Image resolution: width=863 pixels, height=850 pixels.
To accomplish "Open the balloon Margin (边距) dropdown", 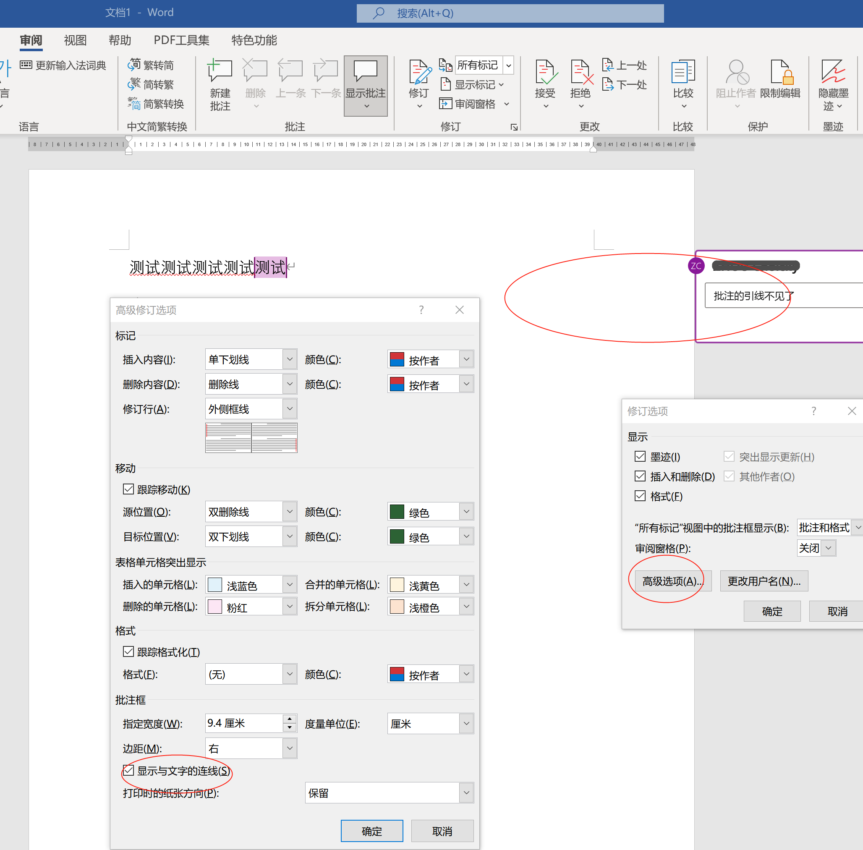I will point(251,748).
